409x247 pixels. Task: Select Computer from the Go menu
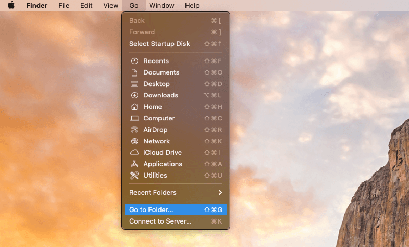159,118
